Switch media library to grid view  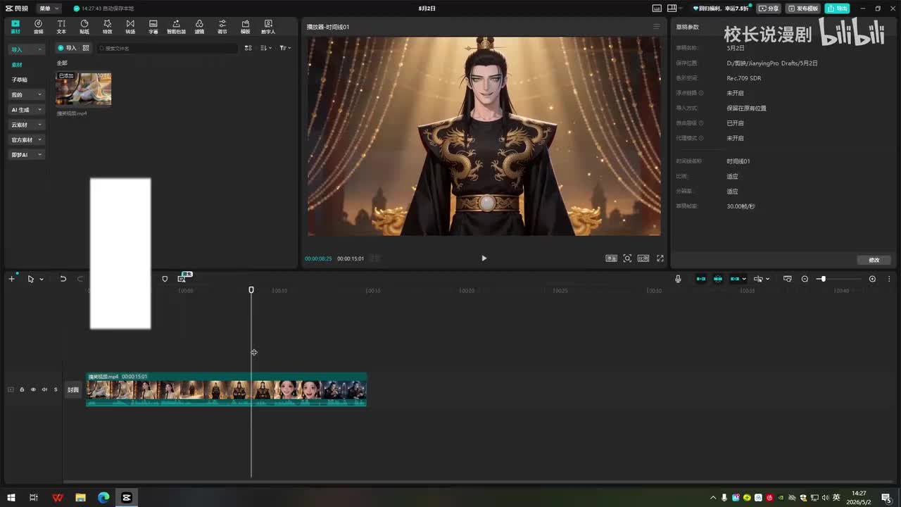pyautogui.click(x=248, y=48)
